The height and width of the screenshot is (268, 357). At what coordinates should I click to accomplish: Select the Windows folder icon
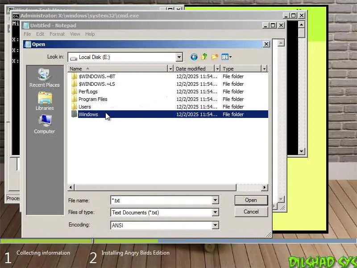click(74, 114)
